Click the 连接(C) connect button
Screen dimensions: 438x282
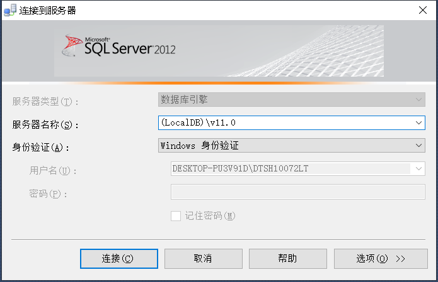point(119,259)
